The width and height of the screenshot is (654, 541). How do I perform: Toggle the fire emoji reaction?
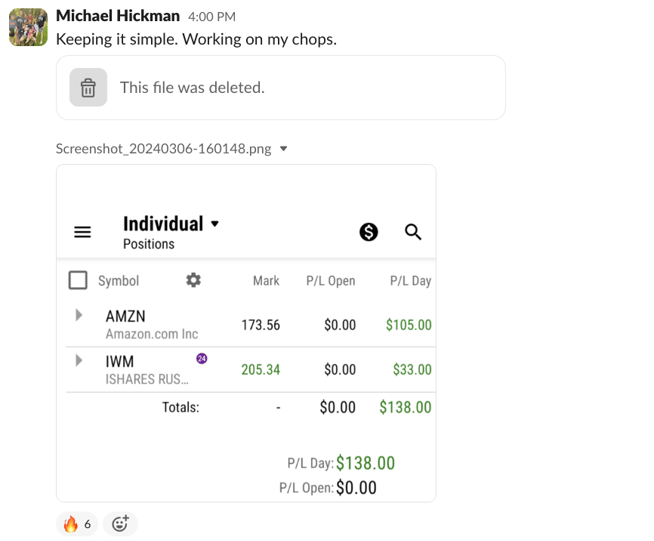click(77, 524)
